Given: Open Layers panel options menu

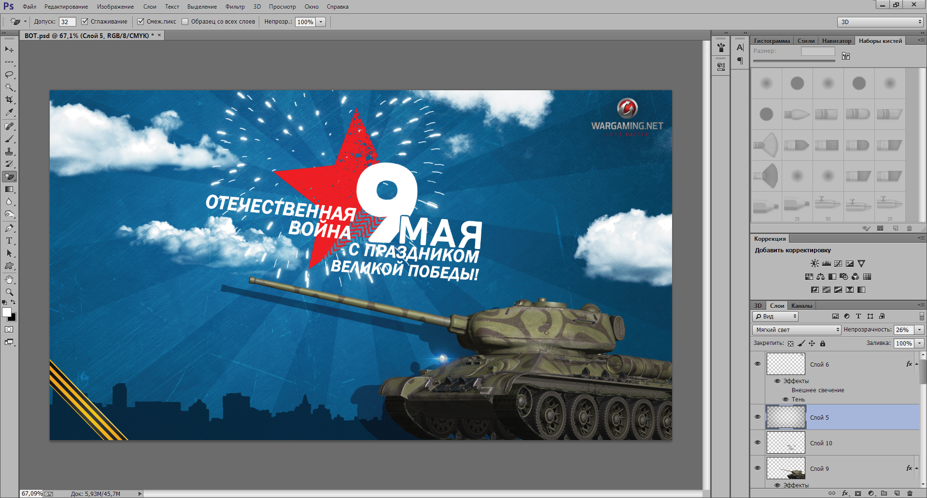Looking at the screenshot, I should point(921,305).
